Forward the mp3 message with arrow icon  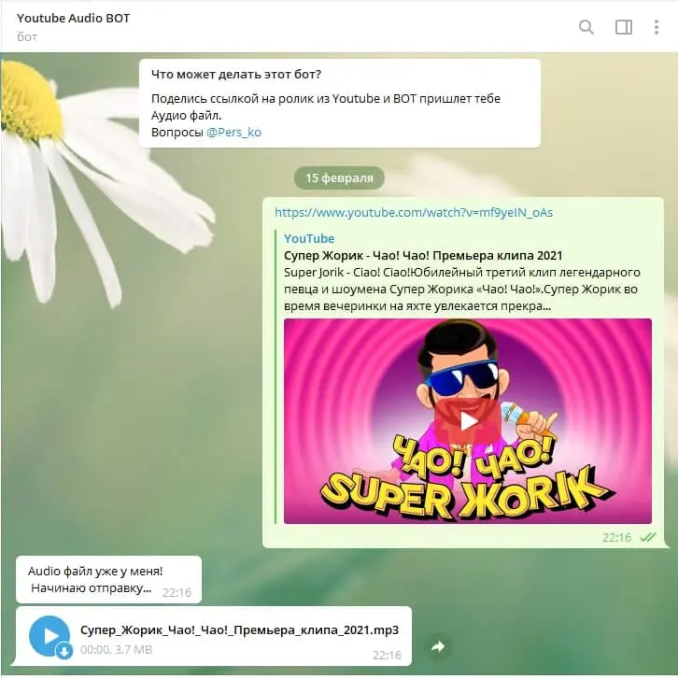[x=438, y=646]
